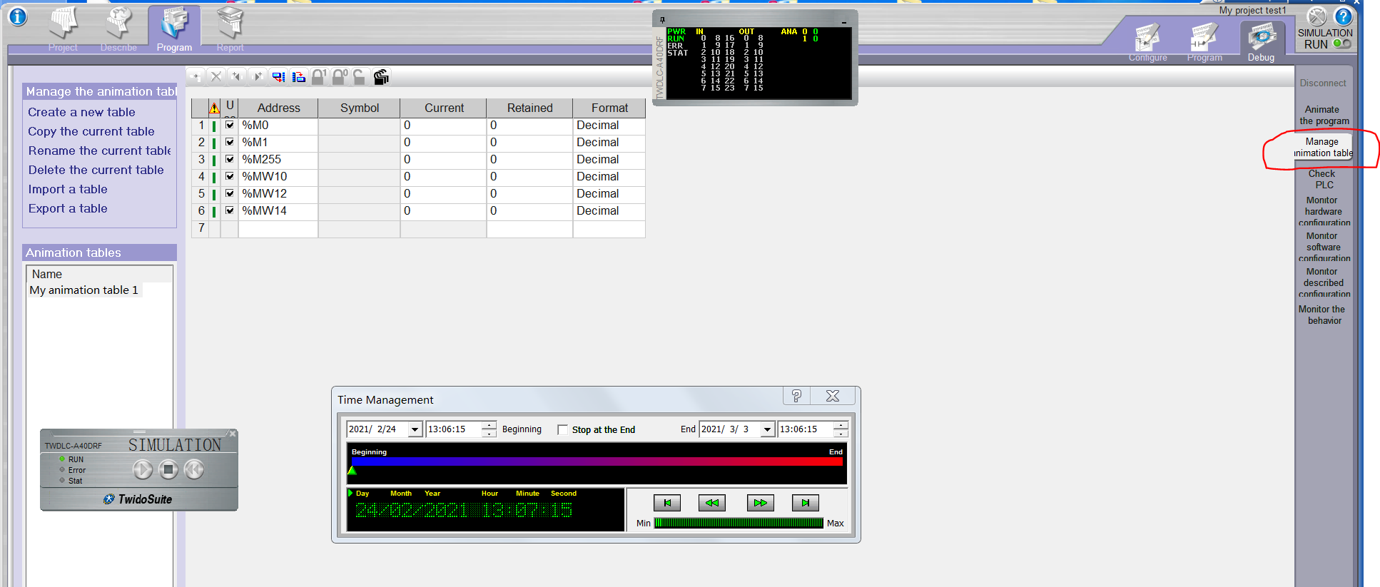Increment the Beginning time spinner up arrow
Viewport: 1380px width, 587px height.
(489, 426)
